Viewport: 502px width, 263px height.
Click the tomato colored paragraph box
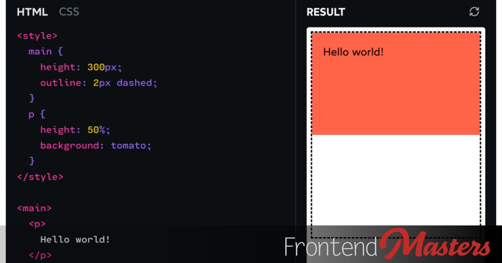[396, 83]
